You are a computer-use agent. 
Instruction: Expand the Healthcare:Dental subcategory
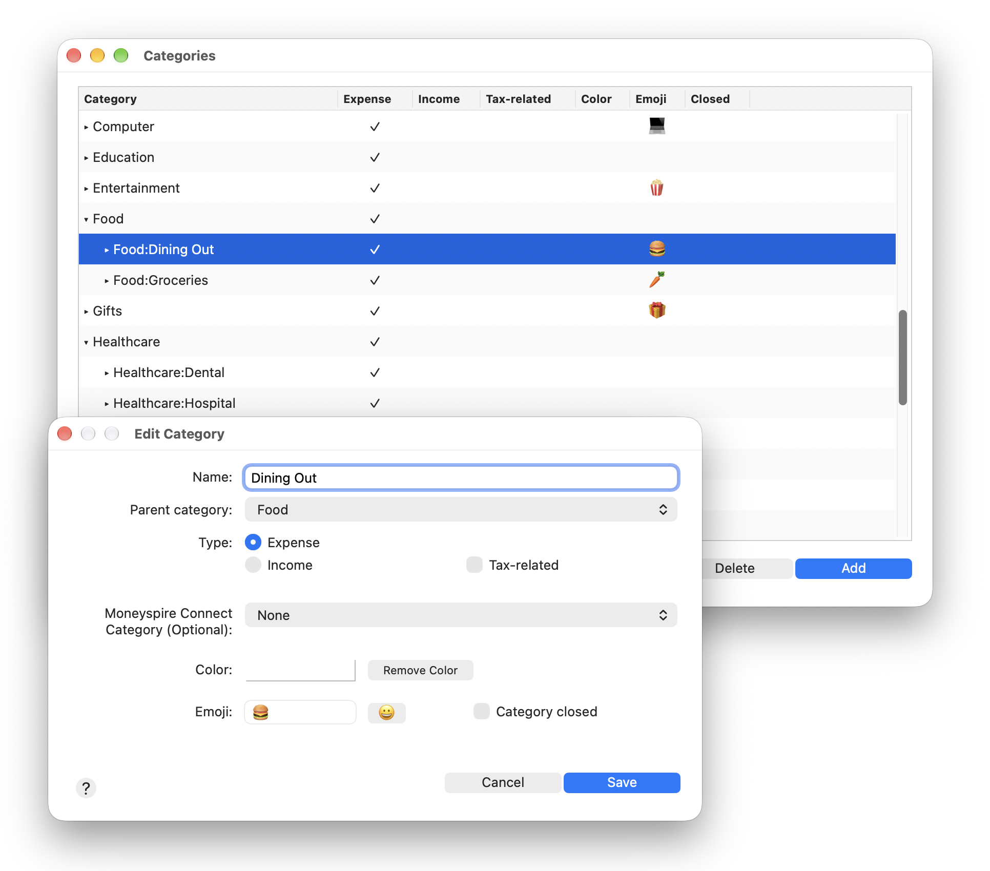coord(107,373)
